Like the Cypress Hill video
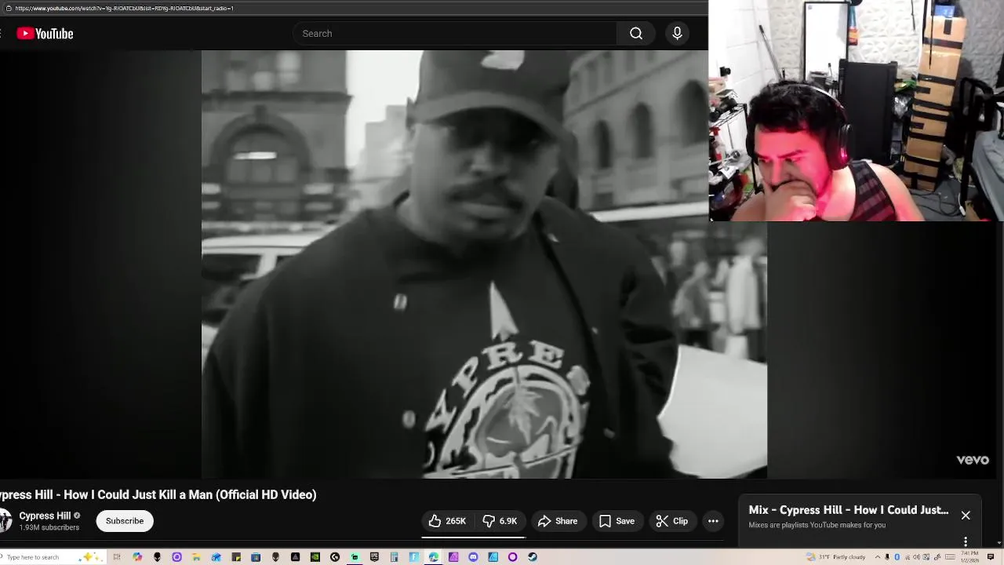Viewport: 1004px width, 565px height. 447,521
